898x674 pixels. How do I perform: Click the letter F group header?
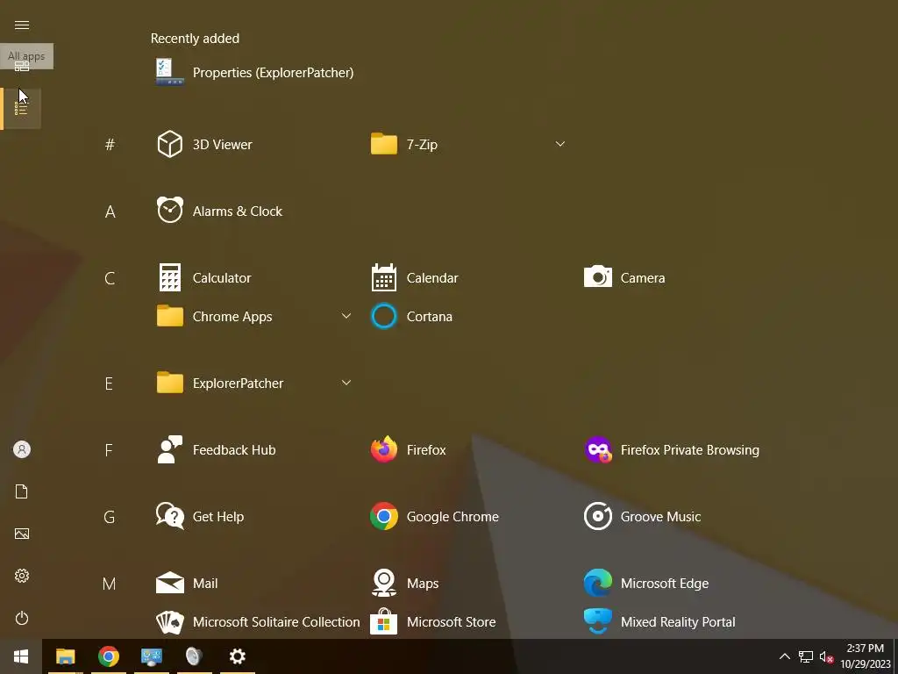pos(109,450)
